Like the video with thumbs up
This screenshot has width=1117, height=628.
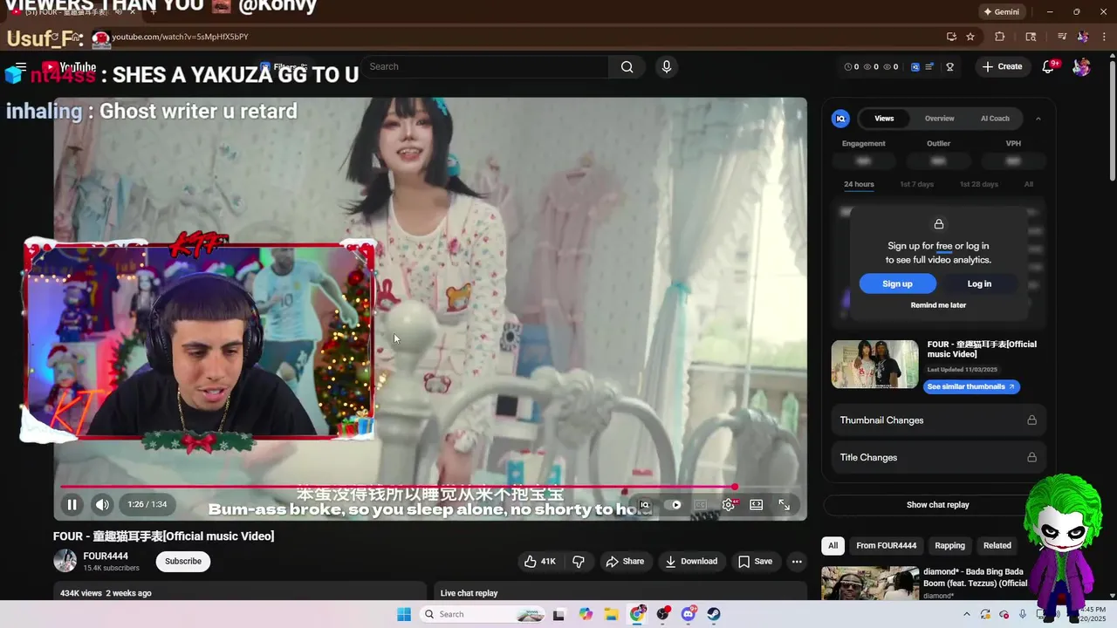point(539,562)
